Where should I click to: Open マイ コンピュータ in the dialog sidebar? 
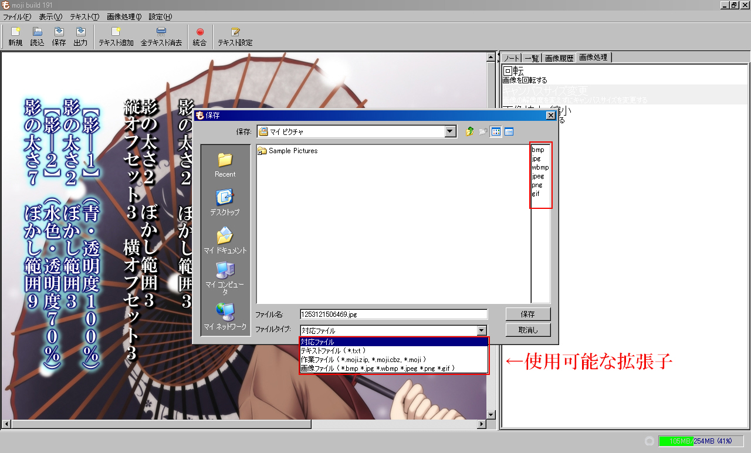point(225,278)
